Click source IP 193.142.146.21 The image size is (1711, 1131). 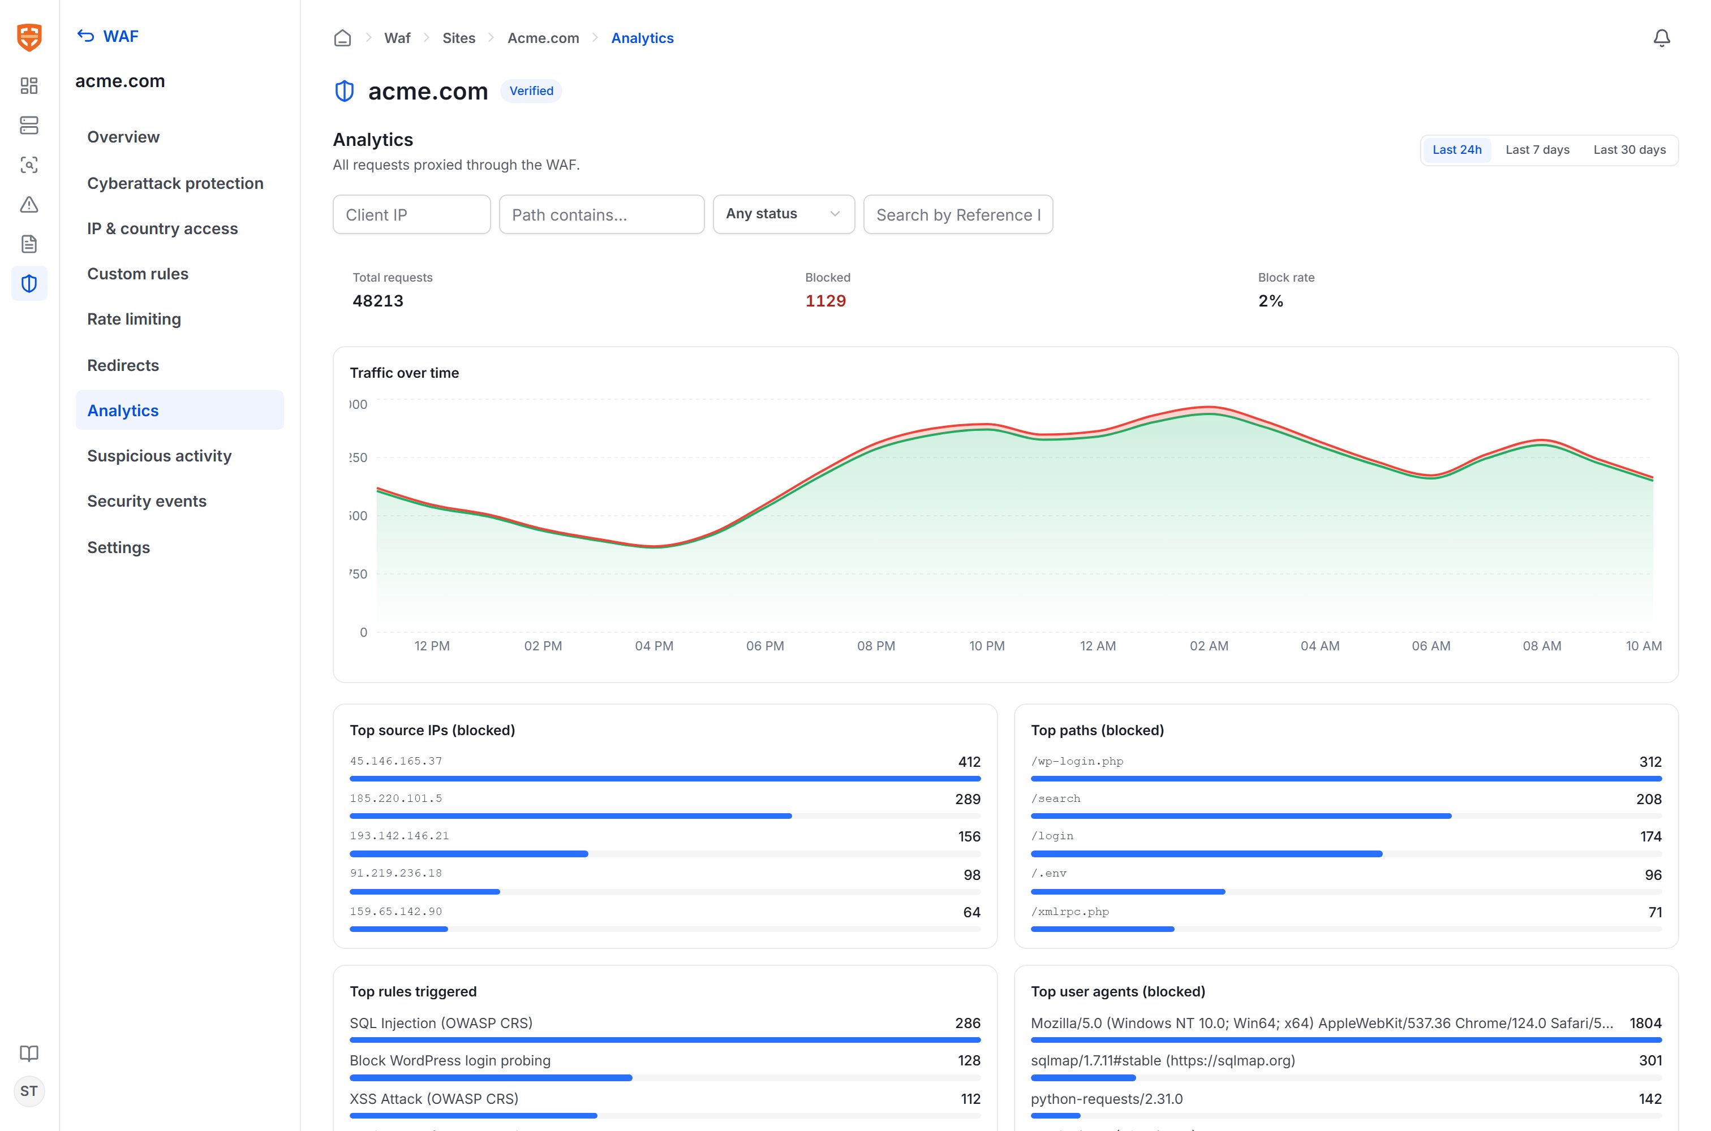(399, 836)
